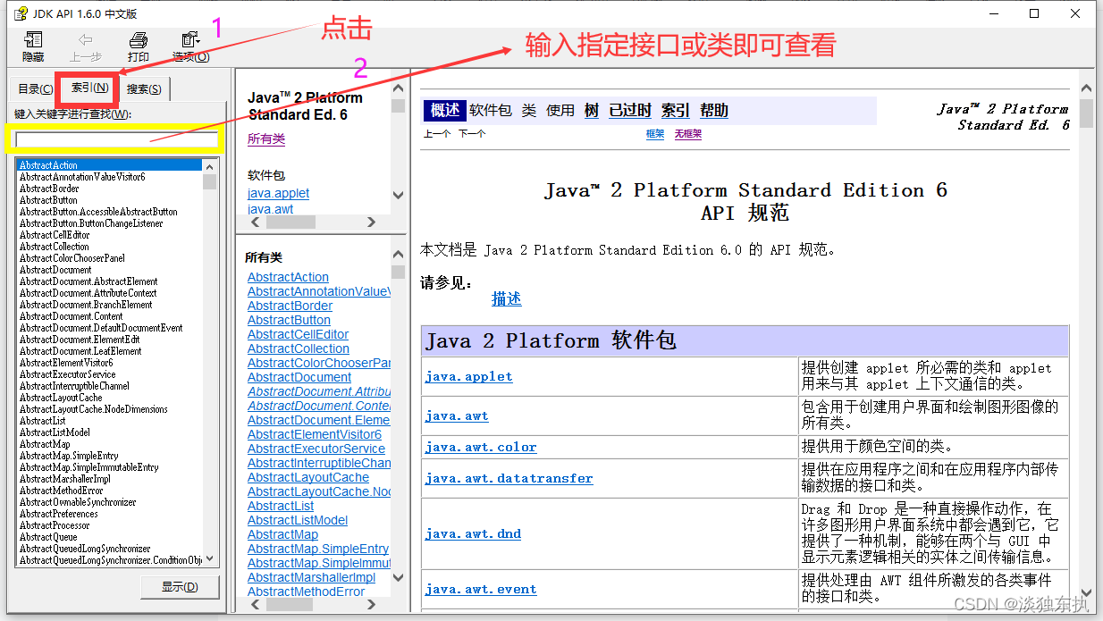Open the AbstractButton class link
This screenshot has width=1103, height=621.
[290, 319]
